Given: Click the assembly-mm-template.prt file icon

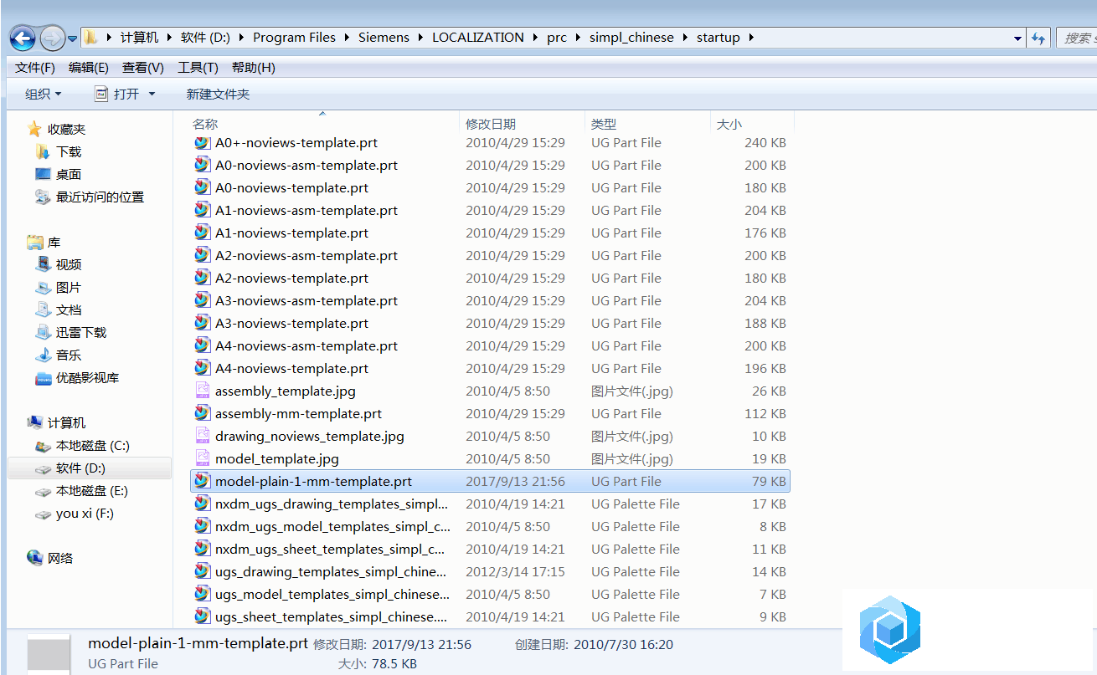Looking at the screenshot, I should point(202,413).
